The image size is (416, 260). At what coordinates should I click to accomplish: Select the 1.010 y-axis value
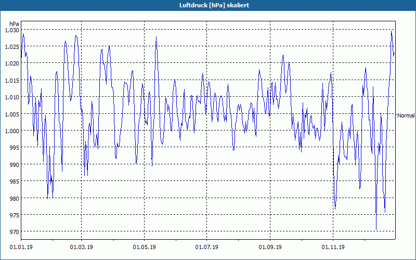(12, 97)
